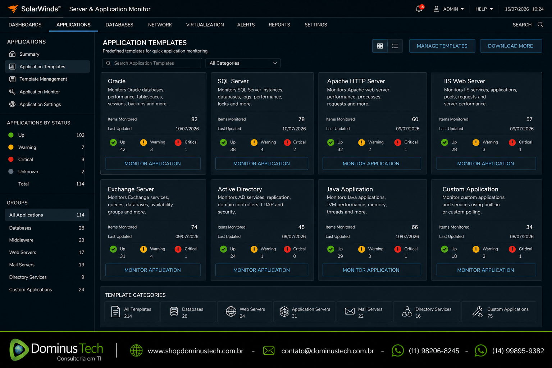Filter by Critical status red dot
The width and height of the screenshot is (552, 368).
pos(11,159)
